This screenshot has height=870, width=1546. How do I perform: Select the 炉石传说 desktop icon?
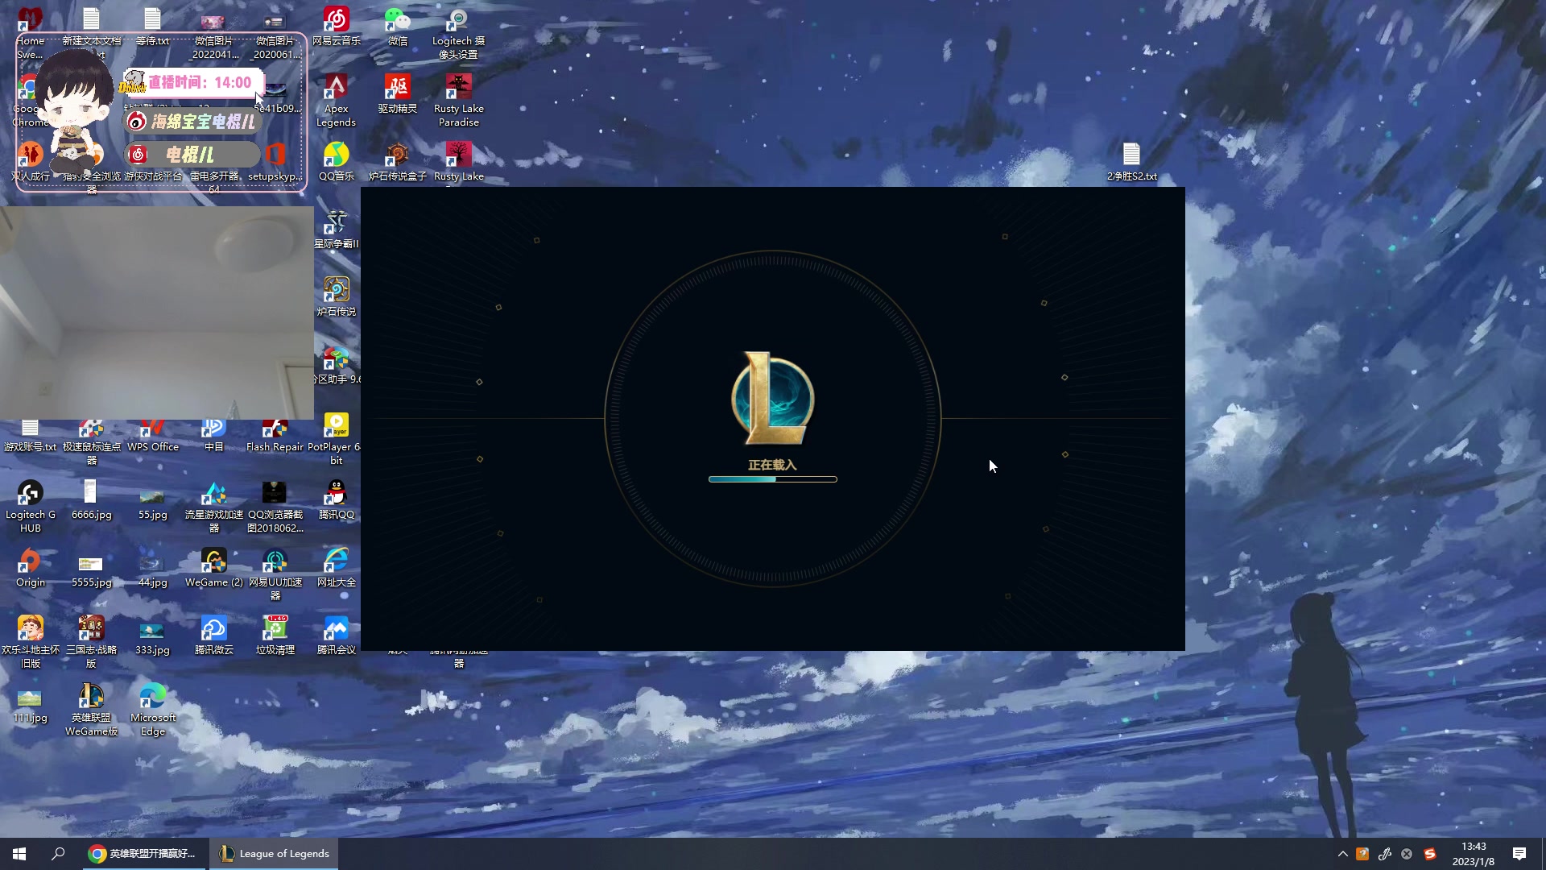[x=337, y=297]
